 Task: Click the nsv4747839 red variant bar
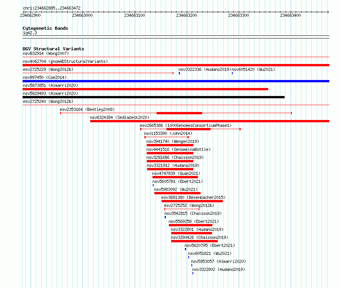pyautogui.click(x=175, y=177)
